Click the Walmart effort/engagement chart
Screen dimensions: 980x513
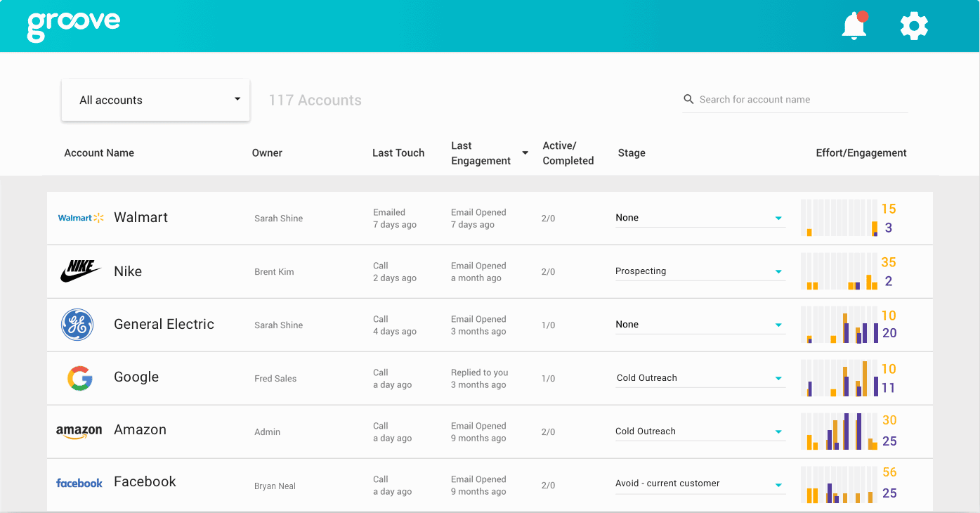839,218
